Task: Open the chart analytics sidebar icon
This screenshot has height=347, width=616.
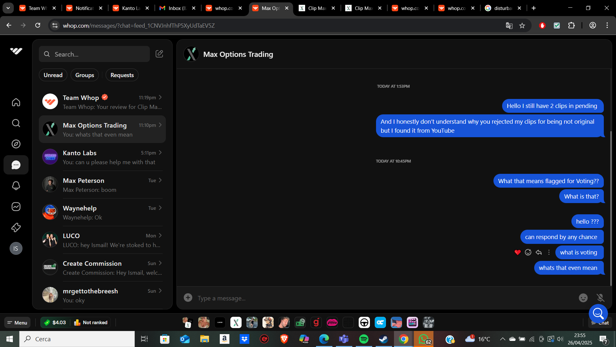Action: (16, 207)
